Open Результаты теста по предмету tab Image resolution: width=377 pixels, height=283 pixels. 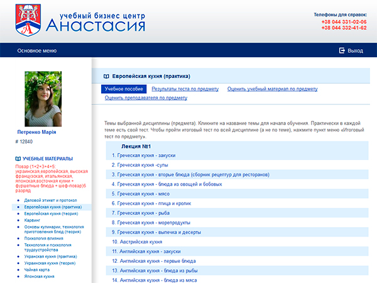pyautogui.click(x=185, y=89)
